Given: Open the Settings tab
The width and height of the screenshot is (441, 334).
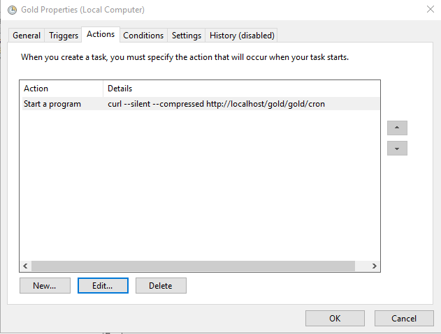Looking at the screenshot, I should tap(187, 36).
